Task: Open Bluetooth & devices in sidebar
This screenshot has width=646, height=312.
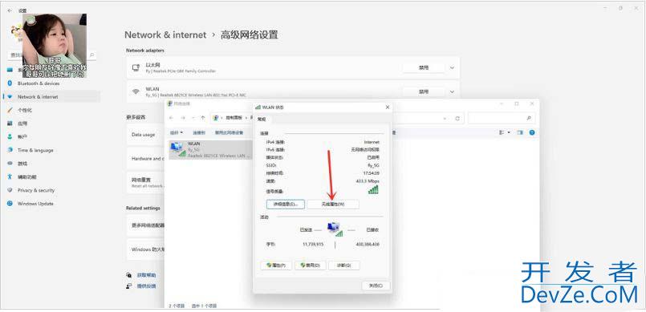Action: click(39, 83)
